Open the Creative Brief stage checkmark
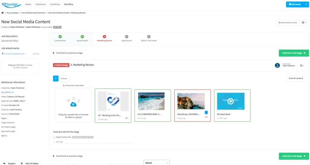Viewport: 310px width, 165px height. tap(60, 36)
